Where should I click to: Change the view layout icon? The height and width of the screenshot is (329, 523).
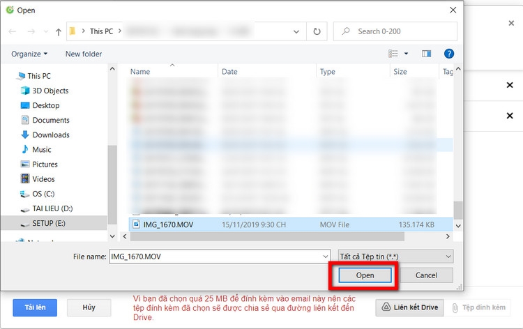click(393, 54)
